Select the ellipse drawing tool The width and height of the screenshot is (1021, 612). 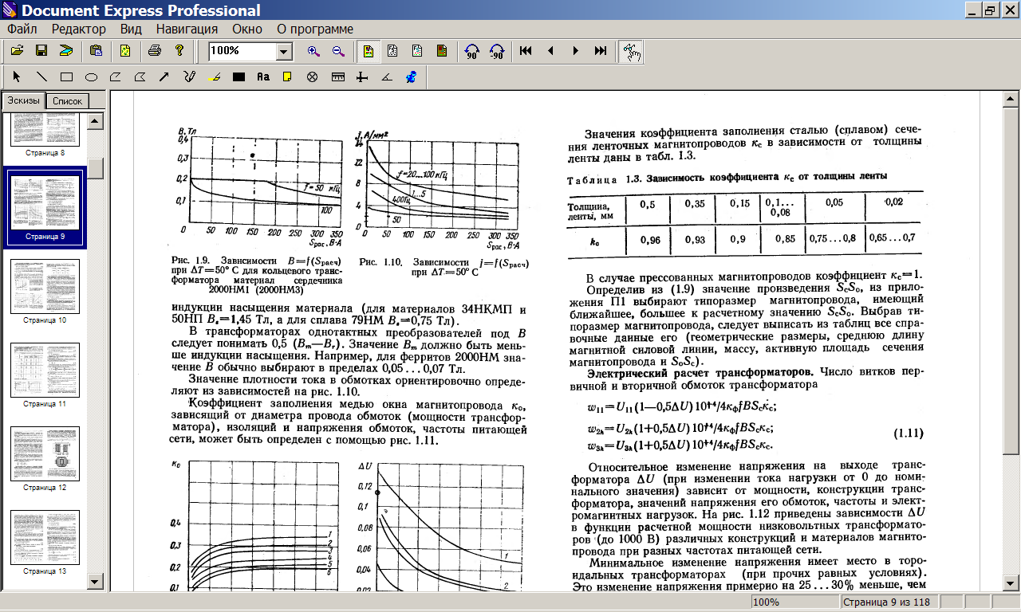tap(91, 77)
